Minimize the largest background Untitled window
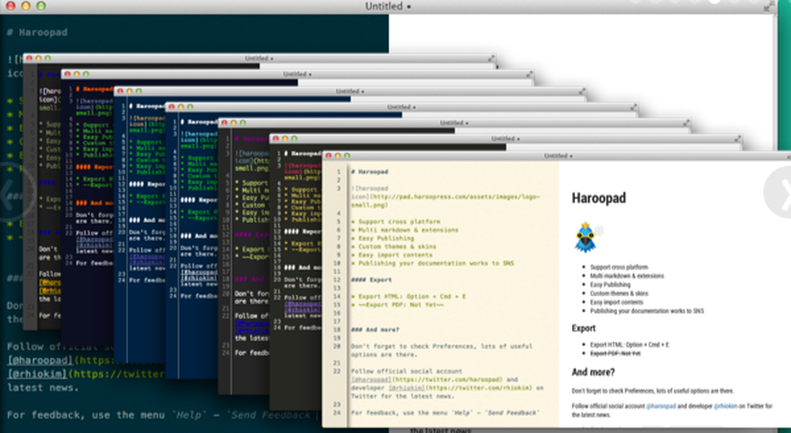Screen dimensions: 791x433 (x=26, y=6)
